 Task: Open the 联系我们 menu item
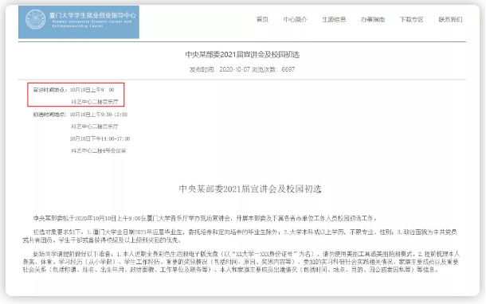click(450, 20)
